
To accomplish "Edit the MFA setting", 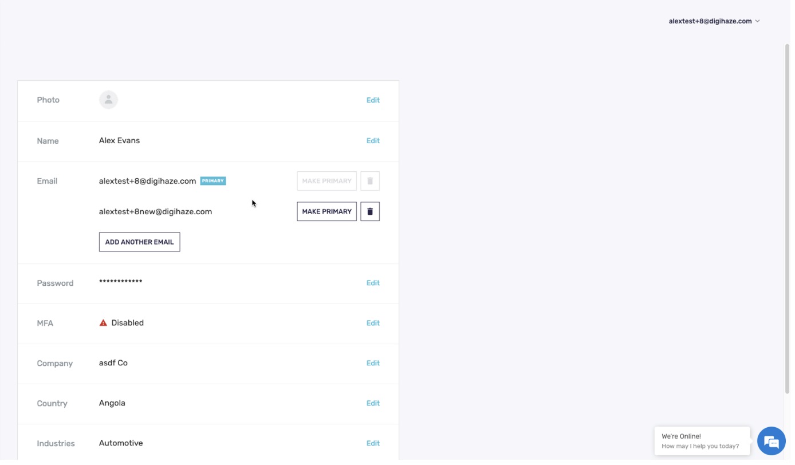I will click(x=373, y=324).
